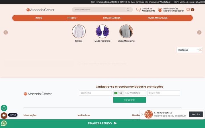Click the Institucional footer heading
This screenshot has width=205, height=128.
pos(84,115)
